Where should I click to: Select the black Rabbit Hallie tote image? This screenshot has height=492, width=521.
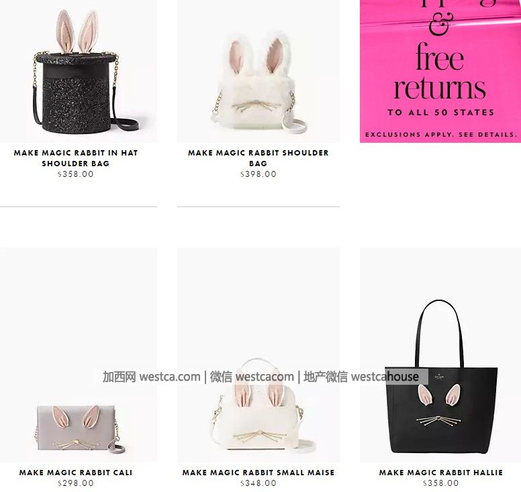point(440,355)
